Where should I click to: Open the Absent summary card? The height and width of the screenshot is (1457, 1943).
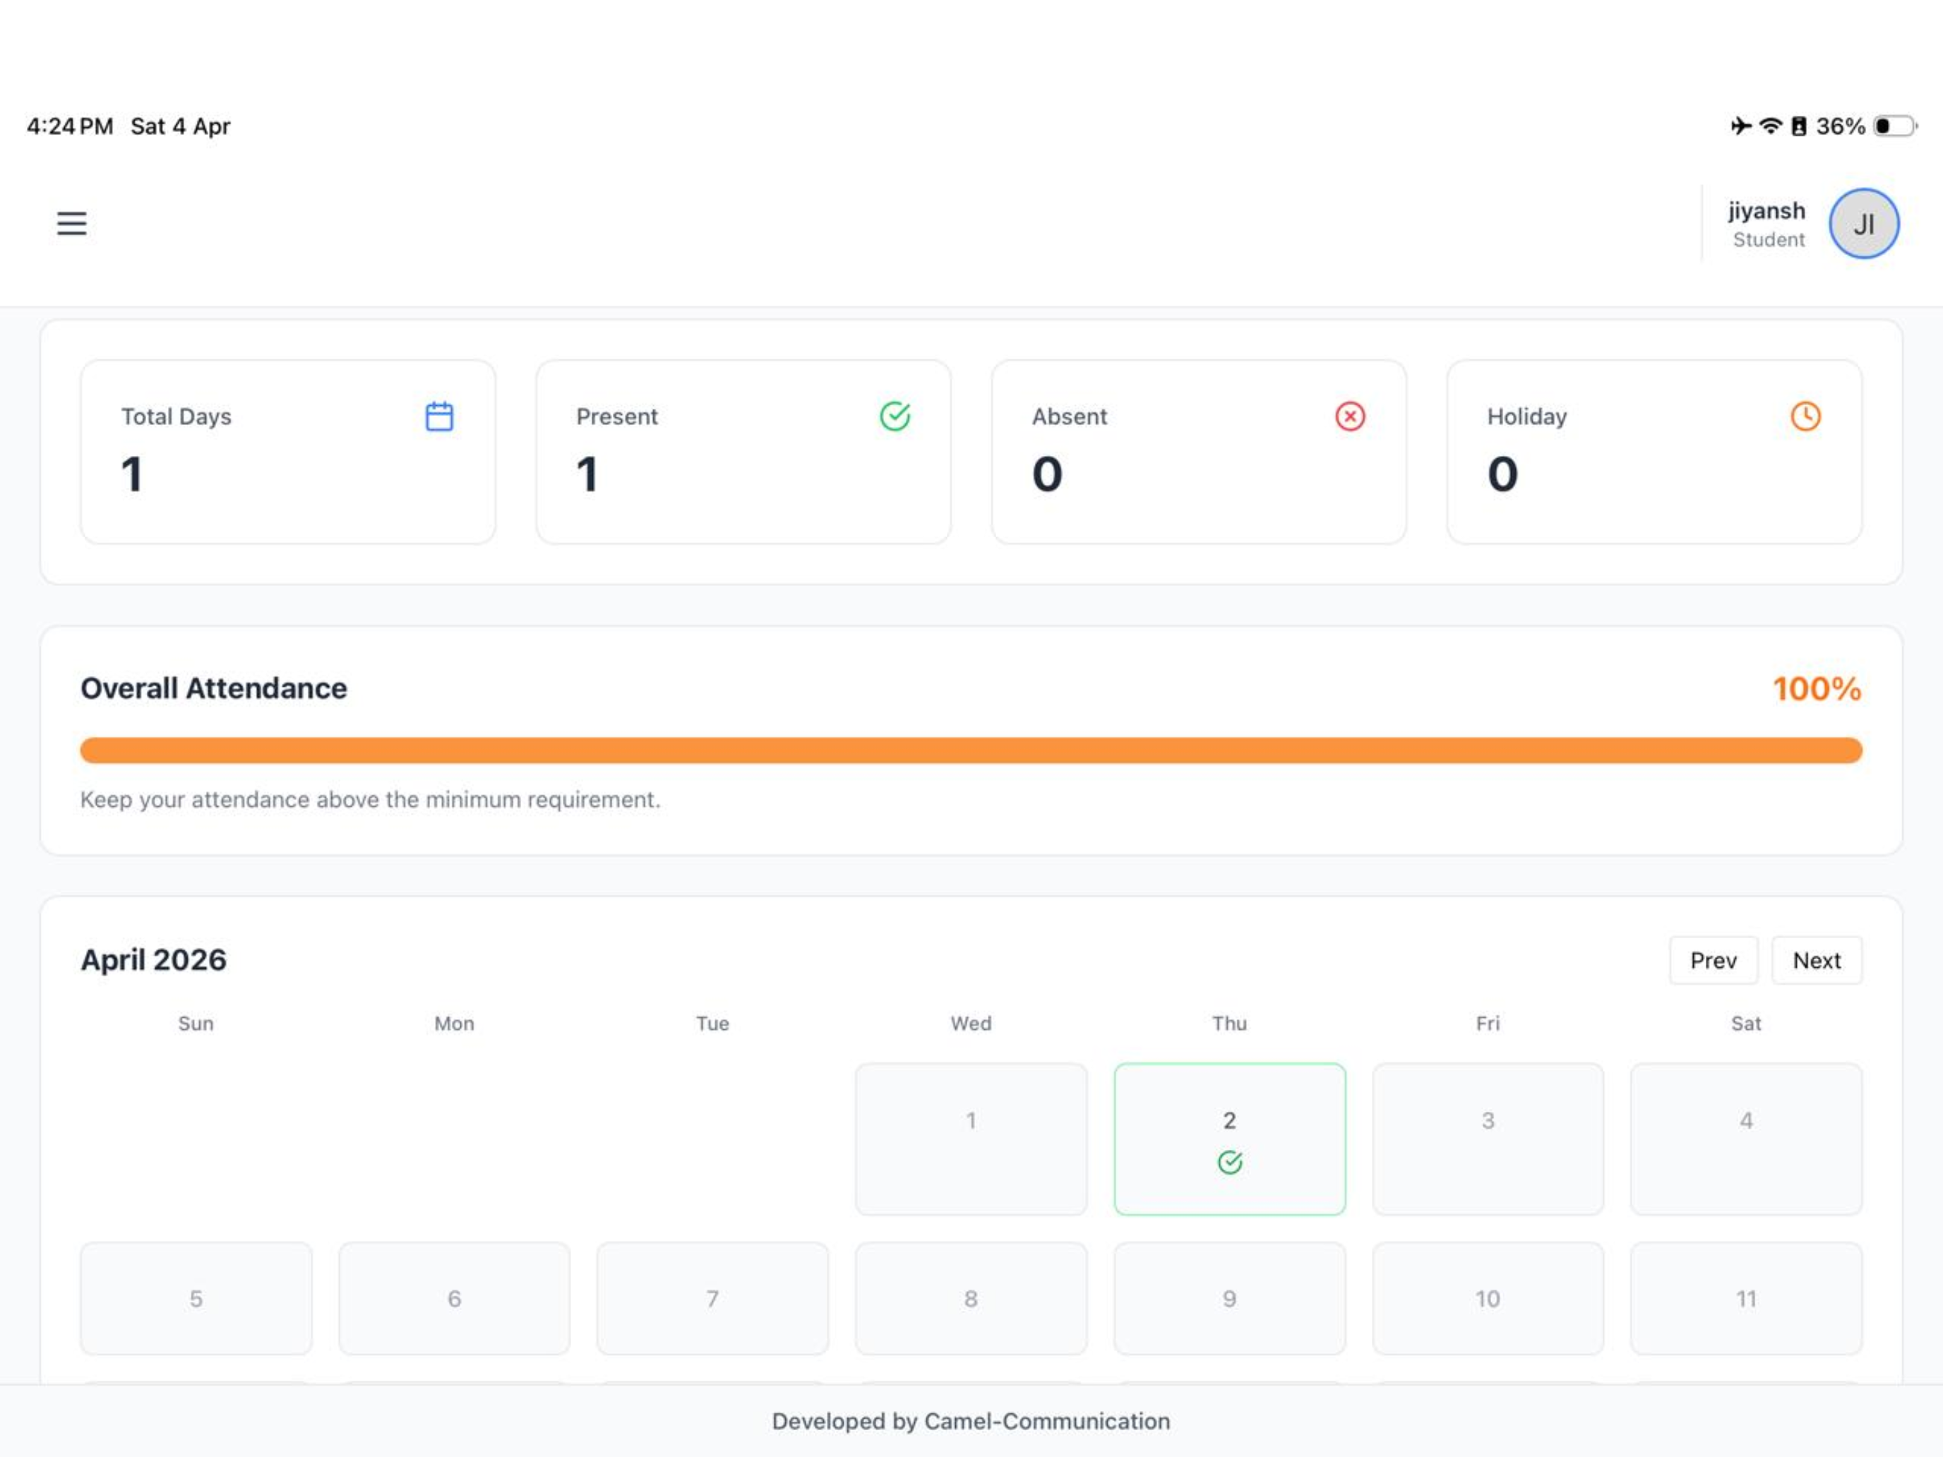click(1199, 452)
